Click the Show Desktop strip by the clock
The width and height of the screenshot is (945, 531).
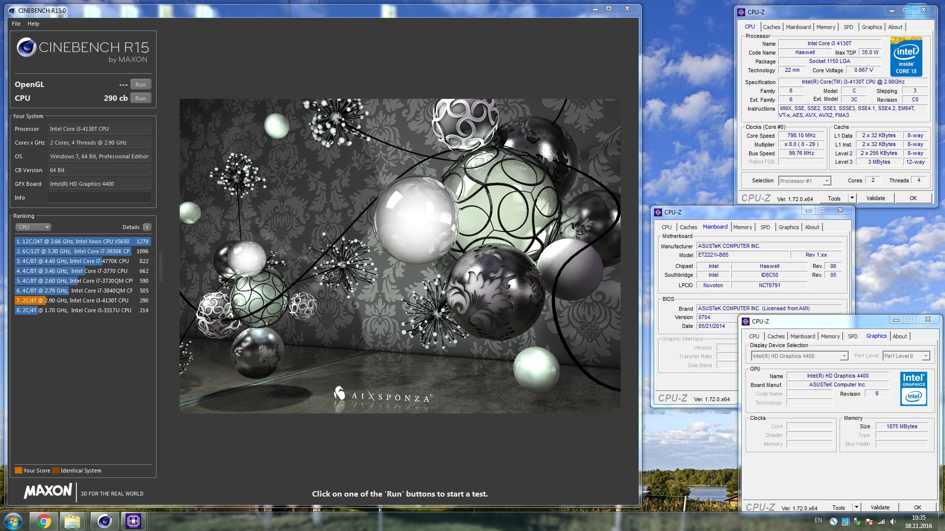click(941, 521)
